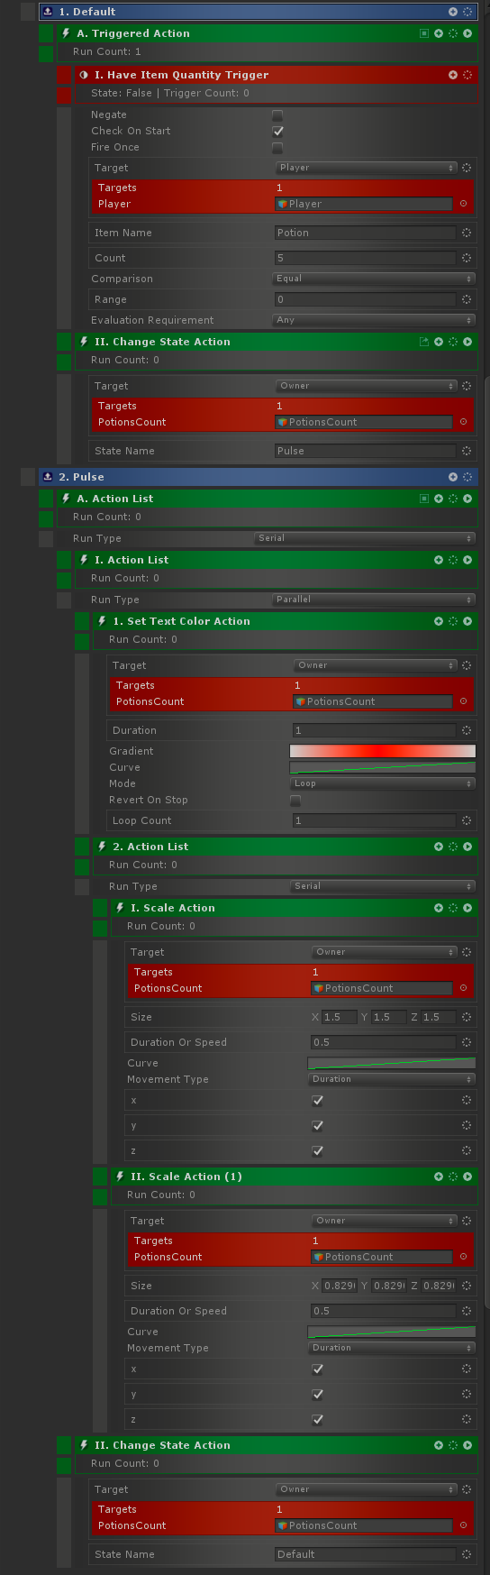This screenshot has width=490, height=1575.
Task: Enable the Negate checkbox
Action: tap(277, 115)
